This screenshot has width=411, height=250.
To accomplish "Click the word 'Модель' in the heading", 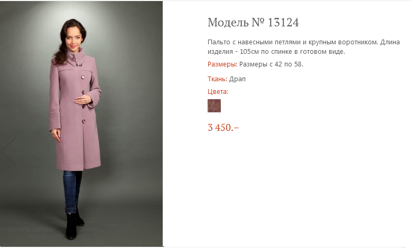I will point(228,23).
